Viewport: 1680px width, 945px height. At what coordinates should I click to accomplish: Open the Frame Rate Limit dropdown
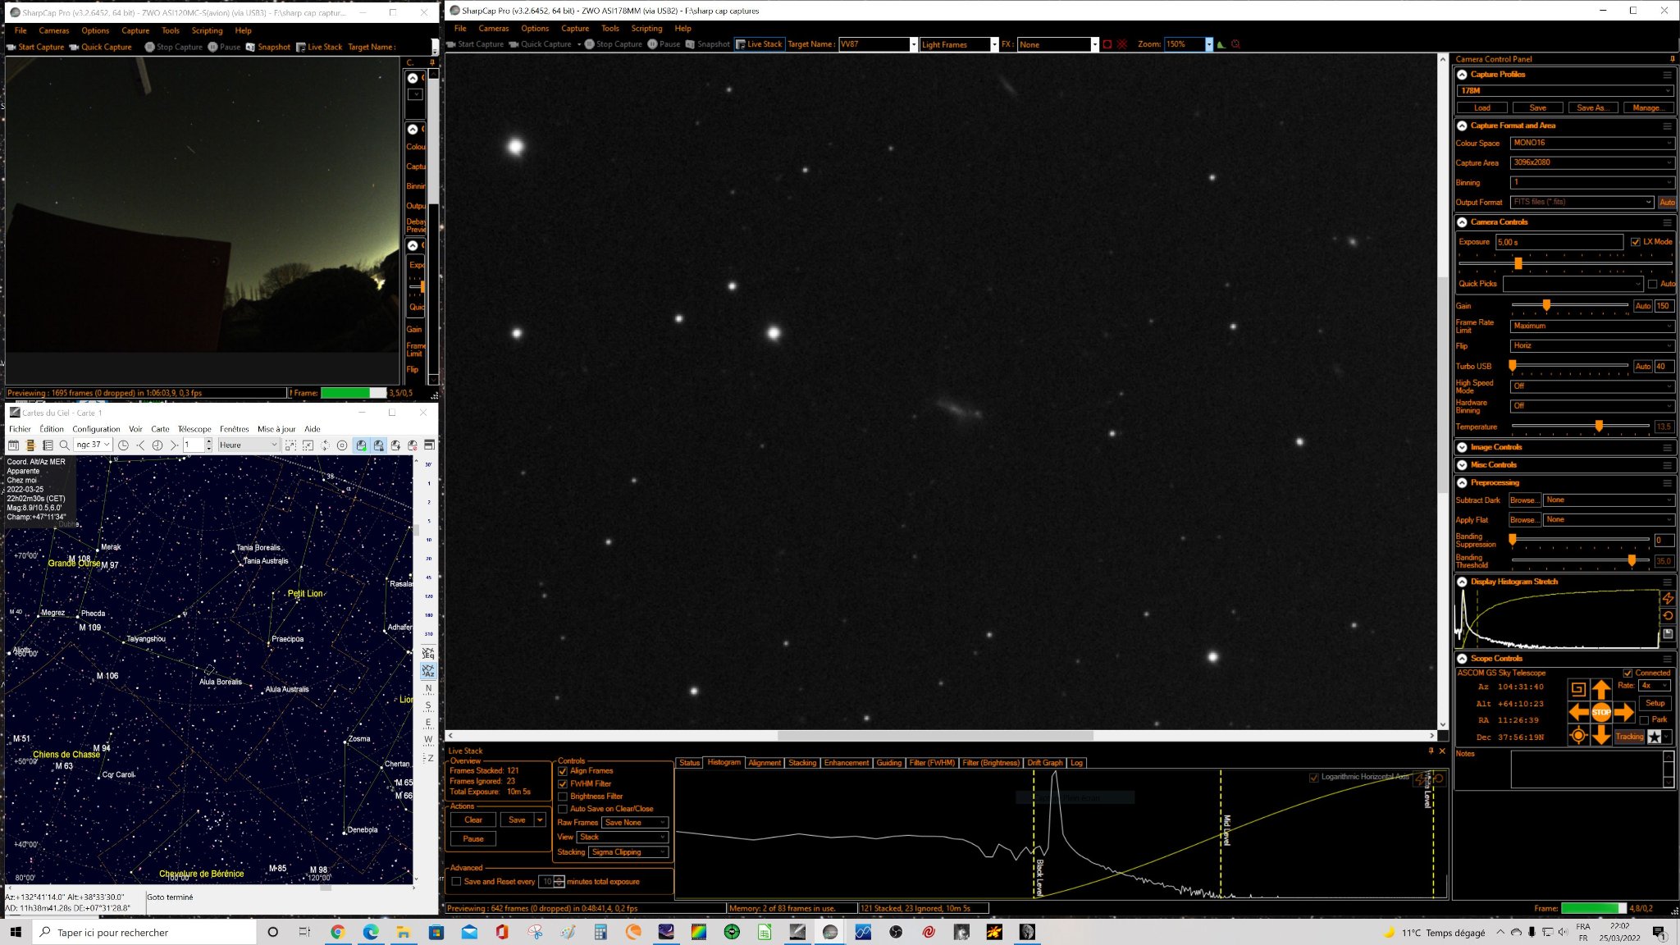1591,326
